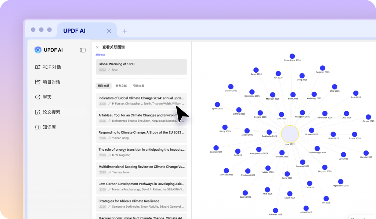The height and width of the screenshot is (219, 376).
Task: Select the Streimikiene 2025 graph node
Action: [292, 56]
